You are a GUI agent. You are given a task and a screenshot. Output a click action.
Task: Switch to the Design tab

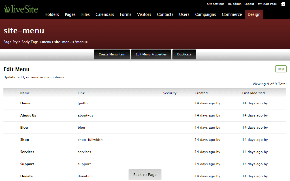pos(254,14)
